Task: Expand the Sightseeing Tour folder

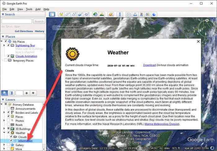Action: pyautogui.click(x=4, y=45)
